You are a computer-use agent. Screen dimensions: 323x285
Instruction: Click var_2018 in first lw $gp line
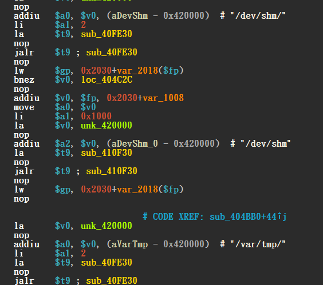click(137, 71)
